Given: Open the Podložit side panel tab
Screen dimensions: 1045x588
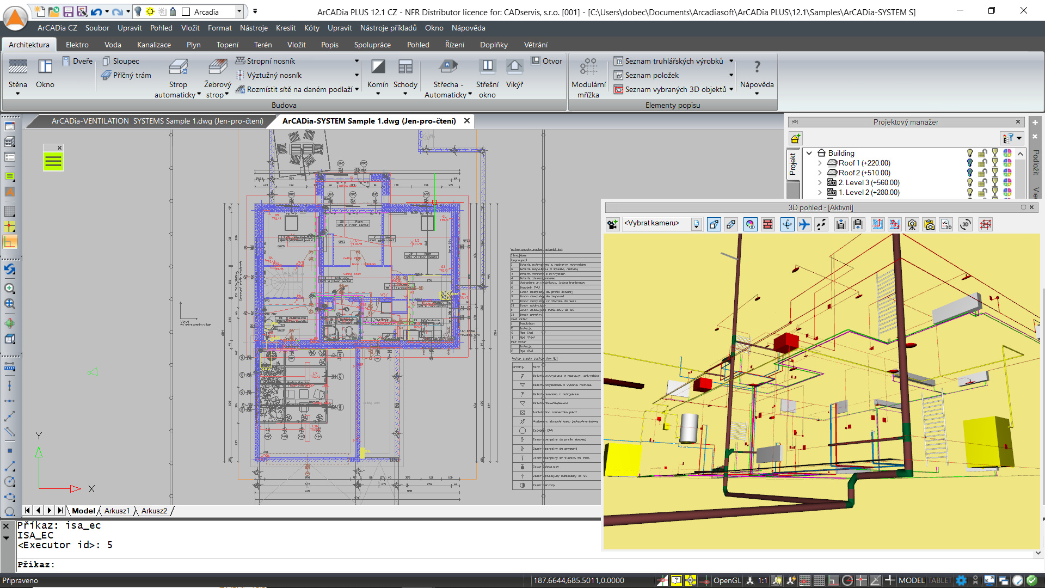Looking at the screenshot, I should click(x=1036, y=162).
